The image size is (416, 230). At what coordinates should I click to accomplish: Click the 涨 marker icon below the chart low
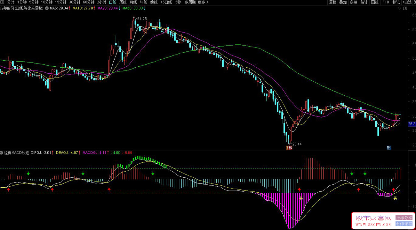click(x=289, y=148)
